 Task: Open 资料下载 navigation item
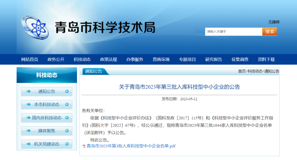tap(266, 59)
